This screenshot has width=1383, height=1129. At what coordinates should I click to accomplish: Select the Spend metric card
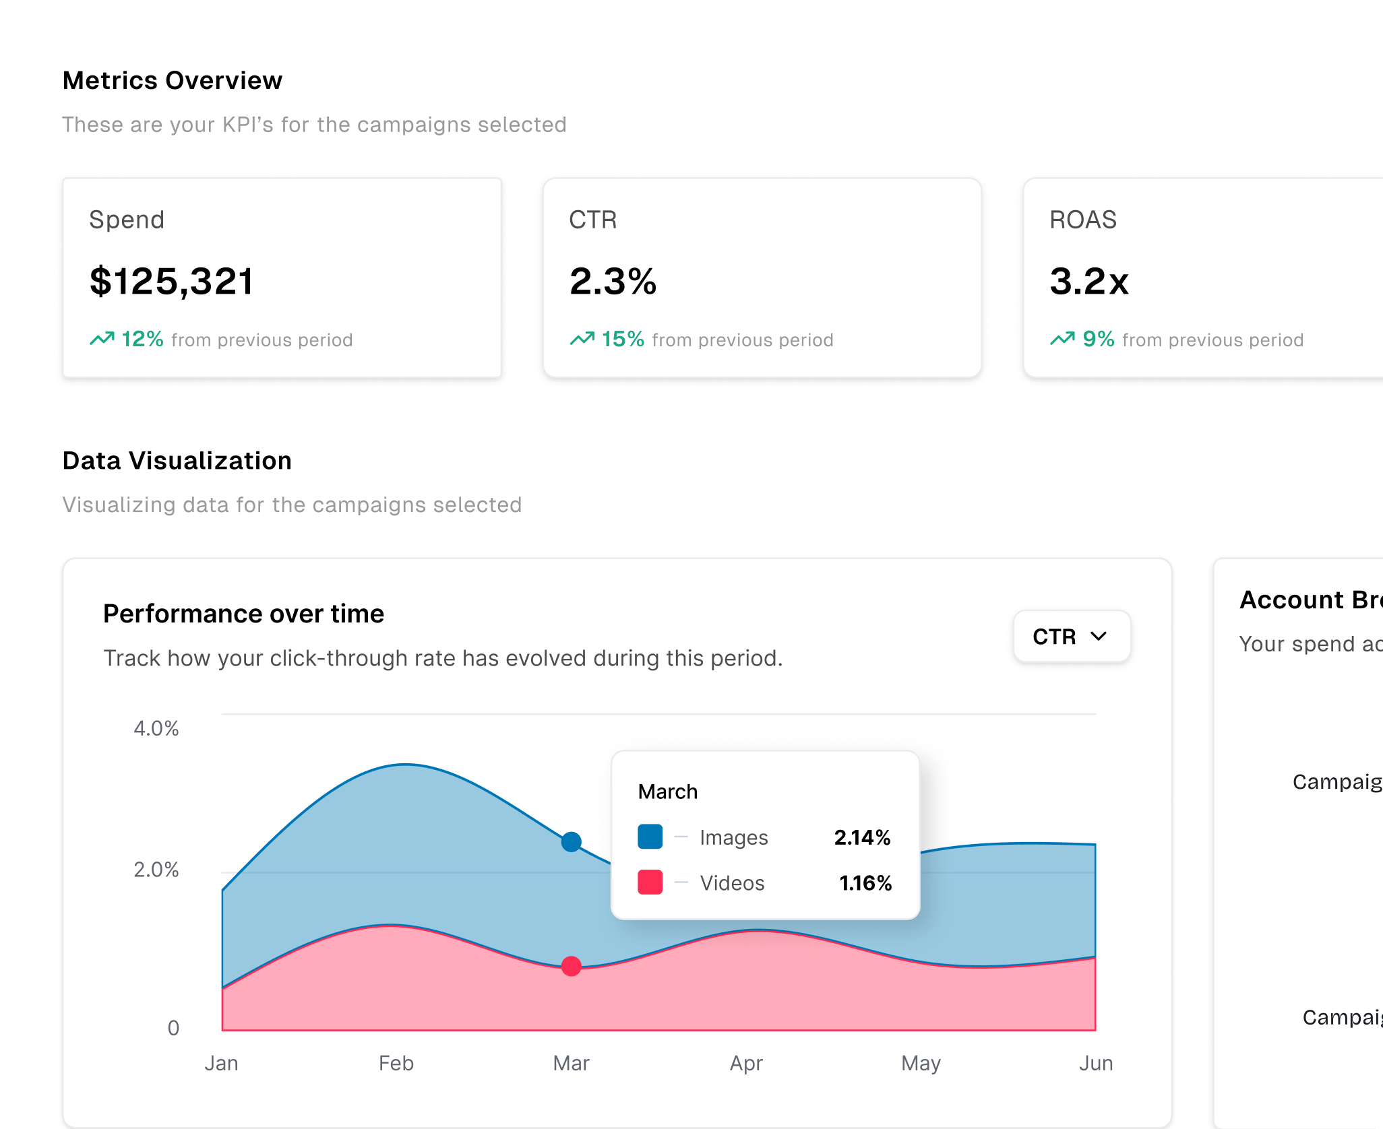(282, 278)
